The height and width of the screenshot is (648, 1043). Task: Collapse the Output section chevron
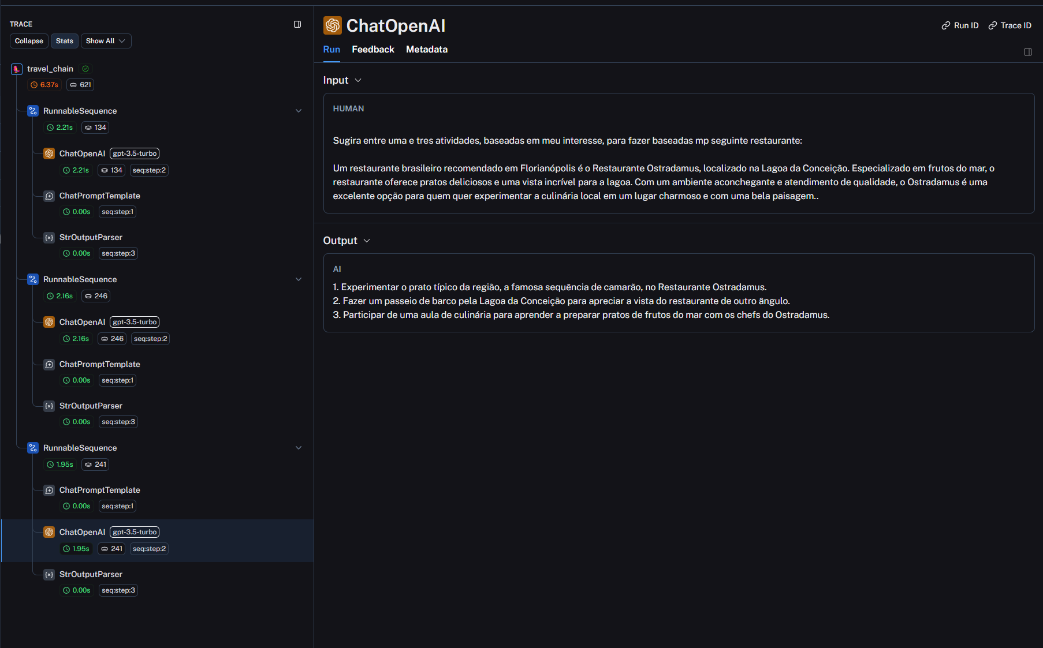pyautogui.click(x=367, y=241)
